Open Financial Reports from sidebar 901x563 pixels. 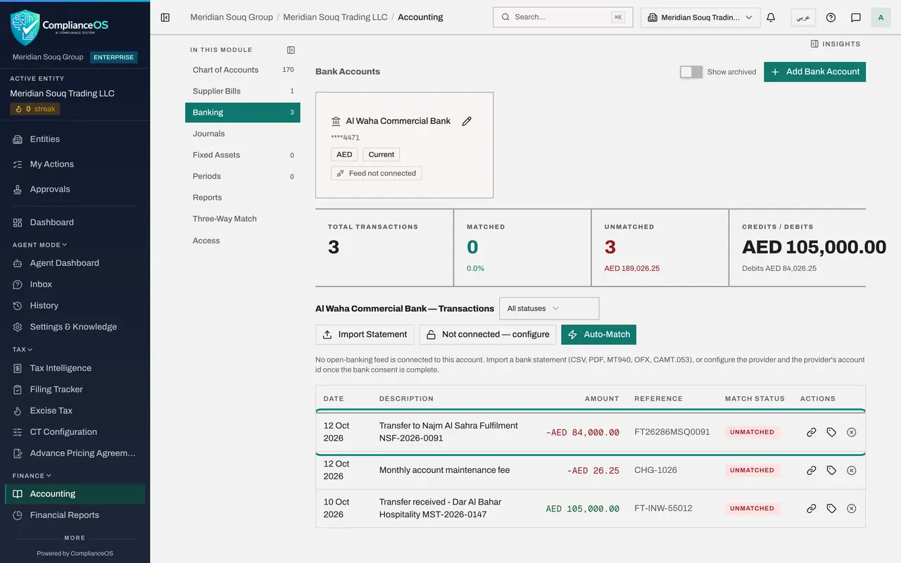[75, 515]
